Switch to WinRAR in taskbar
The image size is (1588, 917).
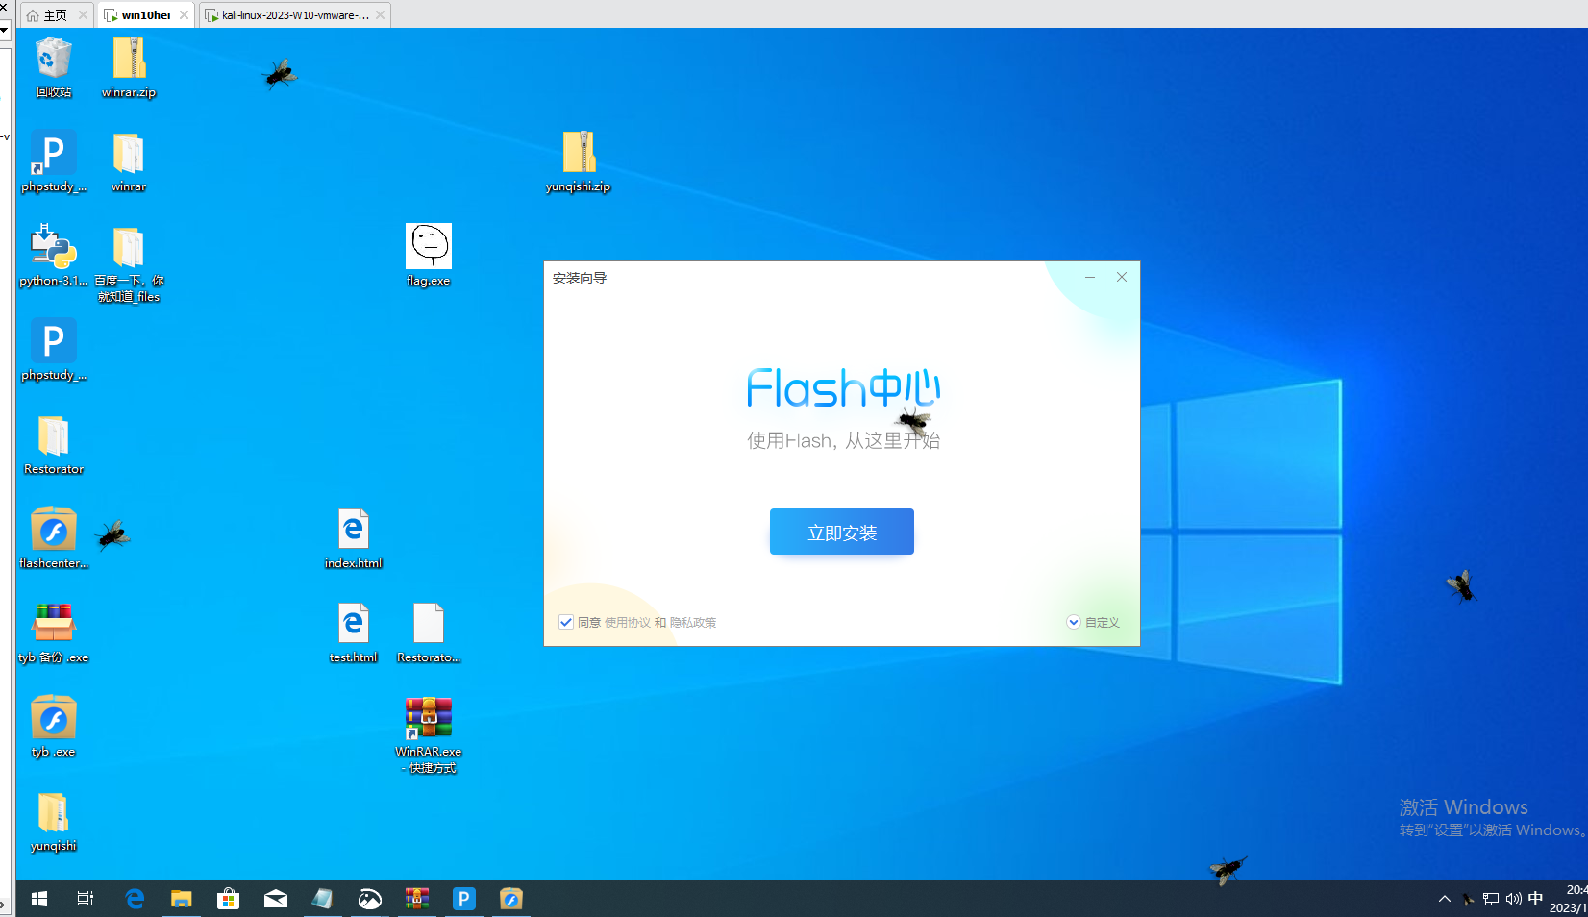pyautogui.click(x=417, y=899)
